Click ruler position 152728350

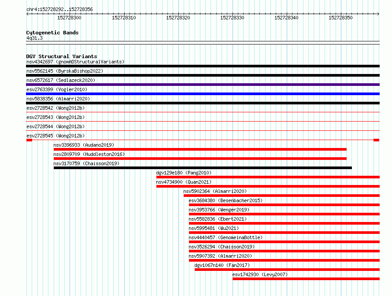click(x=340, y=18)
